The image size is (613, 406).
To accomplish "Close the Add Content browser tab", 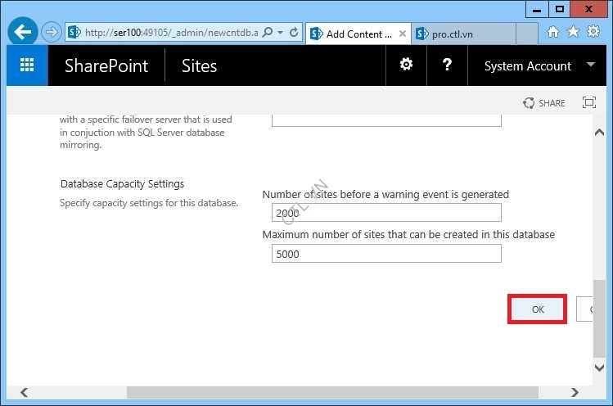I will click(403, 34).
